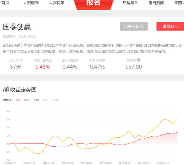Click the chart icon beside 收益走势图
The height and width of the screenshot is (165, 184).
6,89
